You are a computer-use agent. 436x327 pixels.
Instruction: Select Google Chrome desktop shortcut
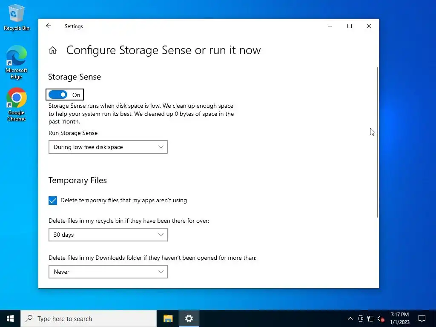click(x=17, y=105)
